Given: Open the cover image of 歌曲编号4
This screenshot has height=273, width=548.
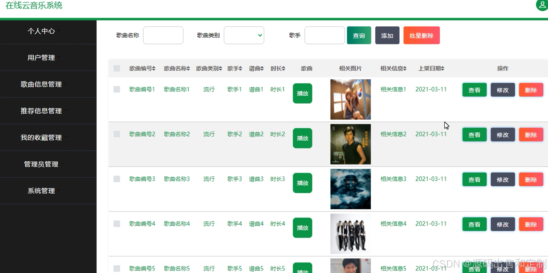Looking at the screenshot, I should pyautogui.click(x=351, y=234).
